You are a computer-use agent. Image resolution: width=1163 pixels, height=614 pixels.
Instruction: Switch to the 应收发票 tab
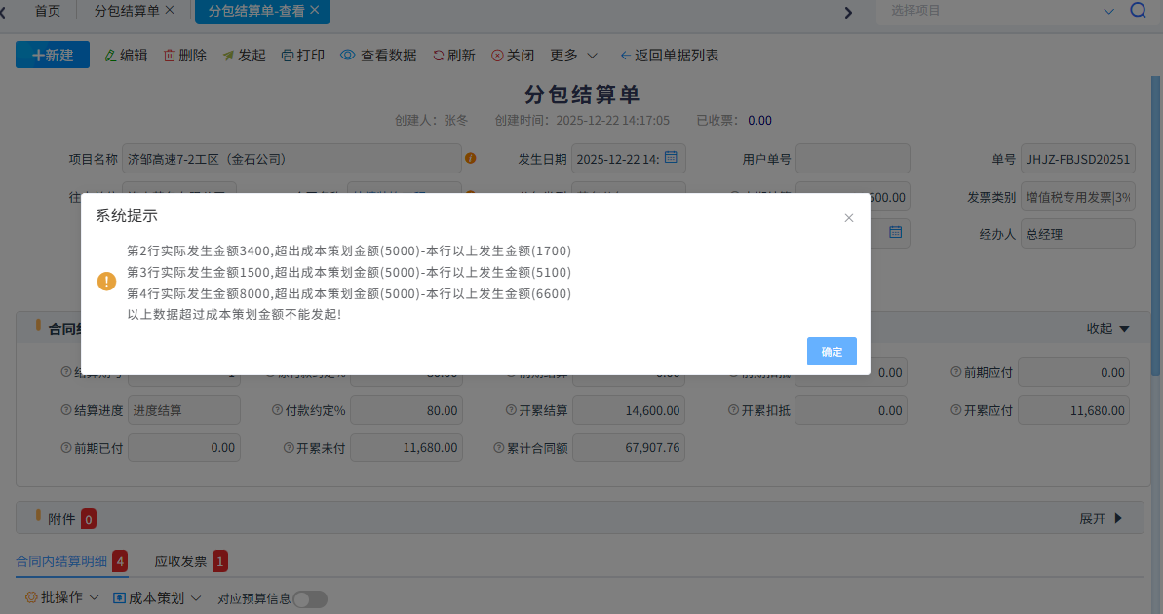click(x=180, y=560)
